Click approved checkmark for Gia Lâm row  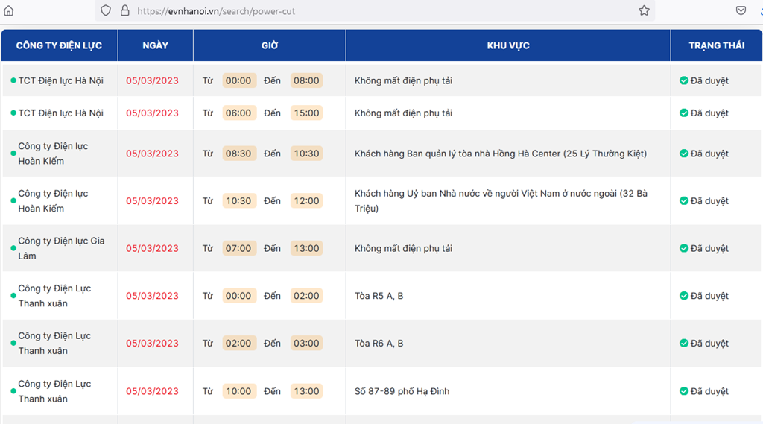click(x=684, y=248)
